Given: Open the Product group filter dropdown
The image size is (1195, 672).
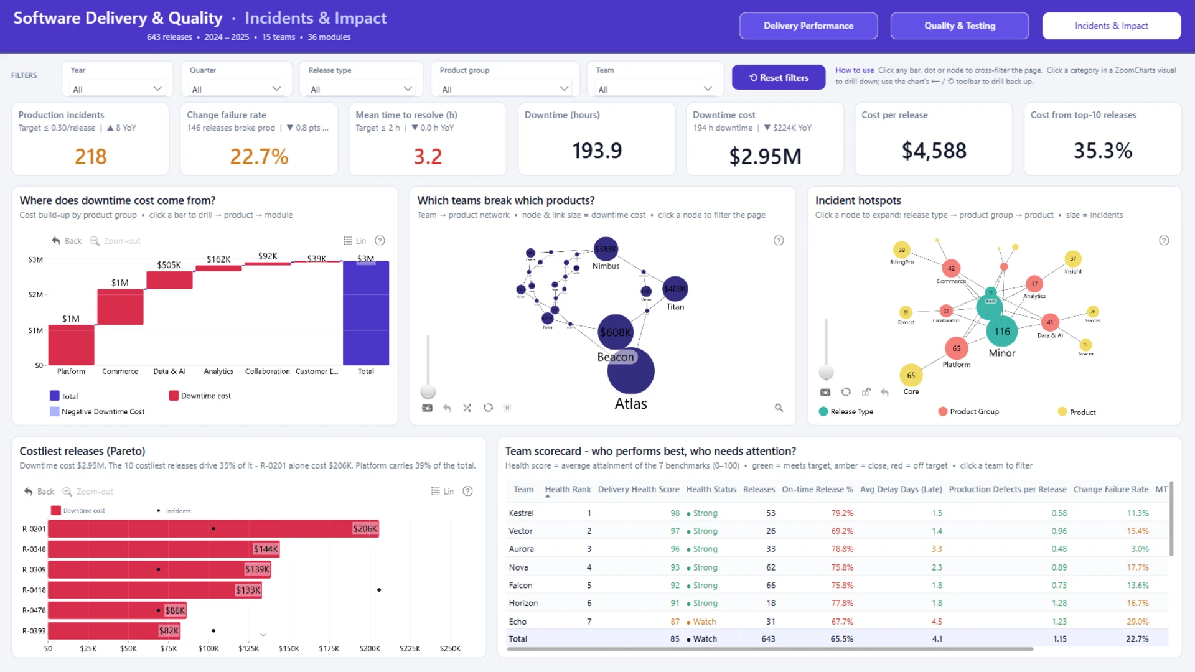Looking at the screenshot, I should pos(505,89).
